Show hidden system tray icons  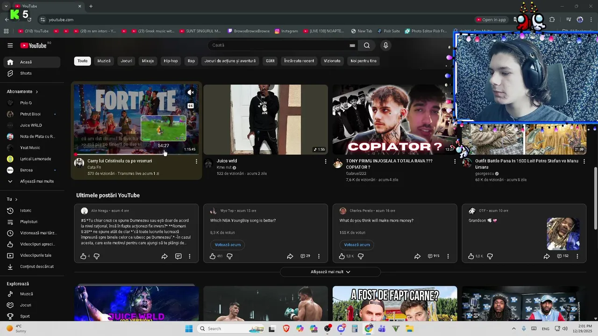[514, 329]
